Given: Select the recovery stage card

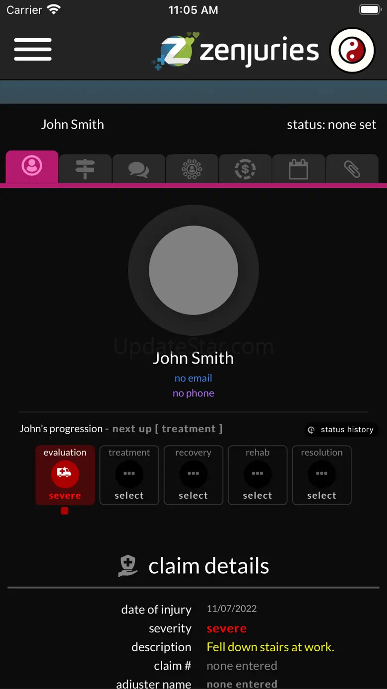Looking at the screenshot, I should (x=193, y=475).
